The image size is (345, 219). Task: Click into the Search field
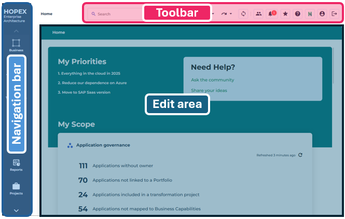point(116,14)
